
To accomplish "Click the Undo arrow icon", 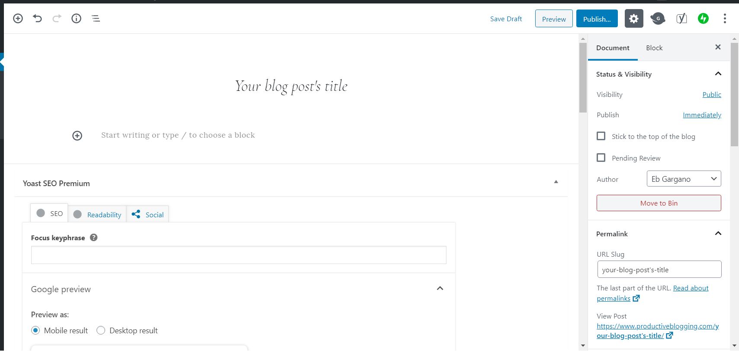I will click(x=37, y=19).
